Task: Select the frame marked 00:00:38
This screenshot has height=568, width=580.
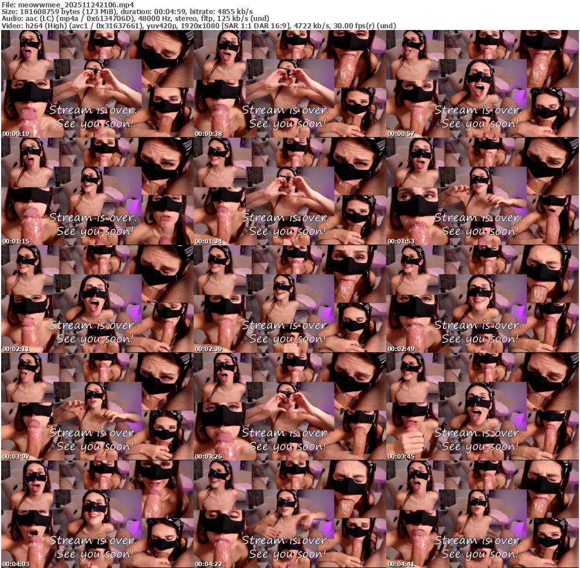Action: pyautogui.click(x=289, y=84)
